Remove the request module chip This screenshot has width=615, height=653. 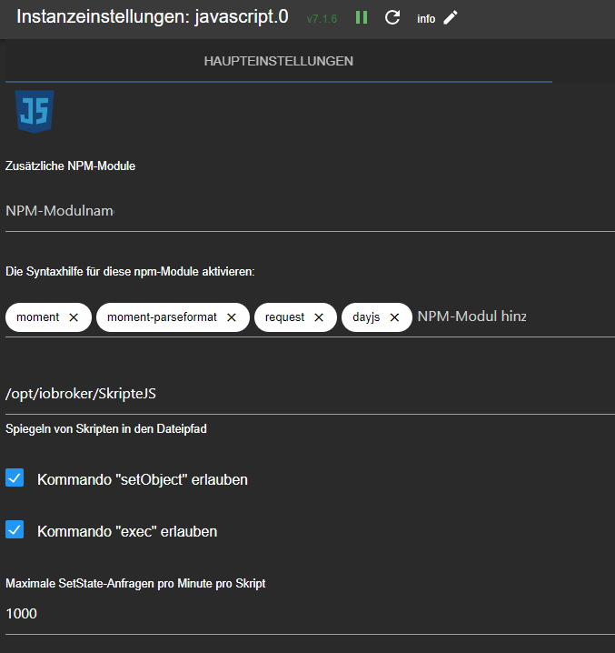pos(319,317)
